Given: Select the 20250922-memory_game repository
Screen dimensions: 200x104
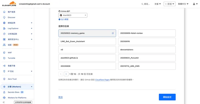Looking at the screenshot, I should click(x=87, y=33).
